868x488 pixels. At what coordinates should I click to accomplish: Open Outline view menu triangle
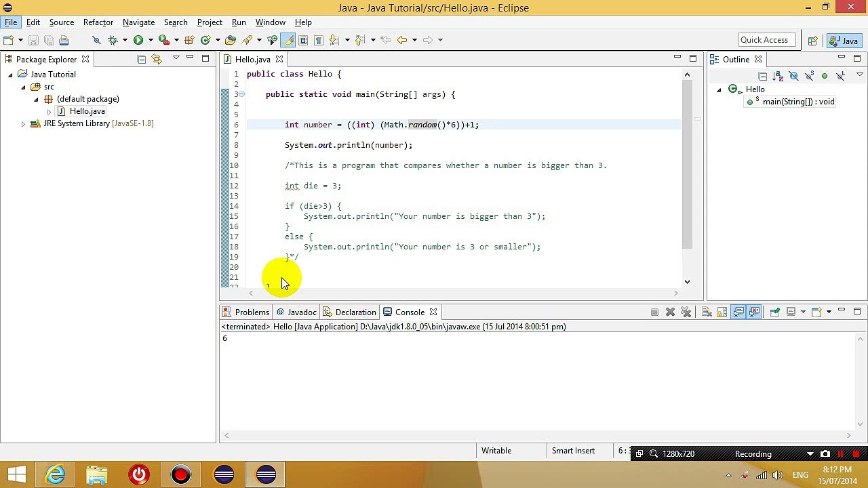pos(859,75)
